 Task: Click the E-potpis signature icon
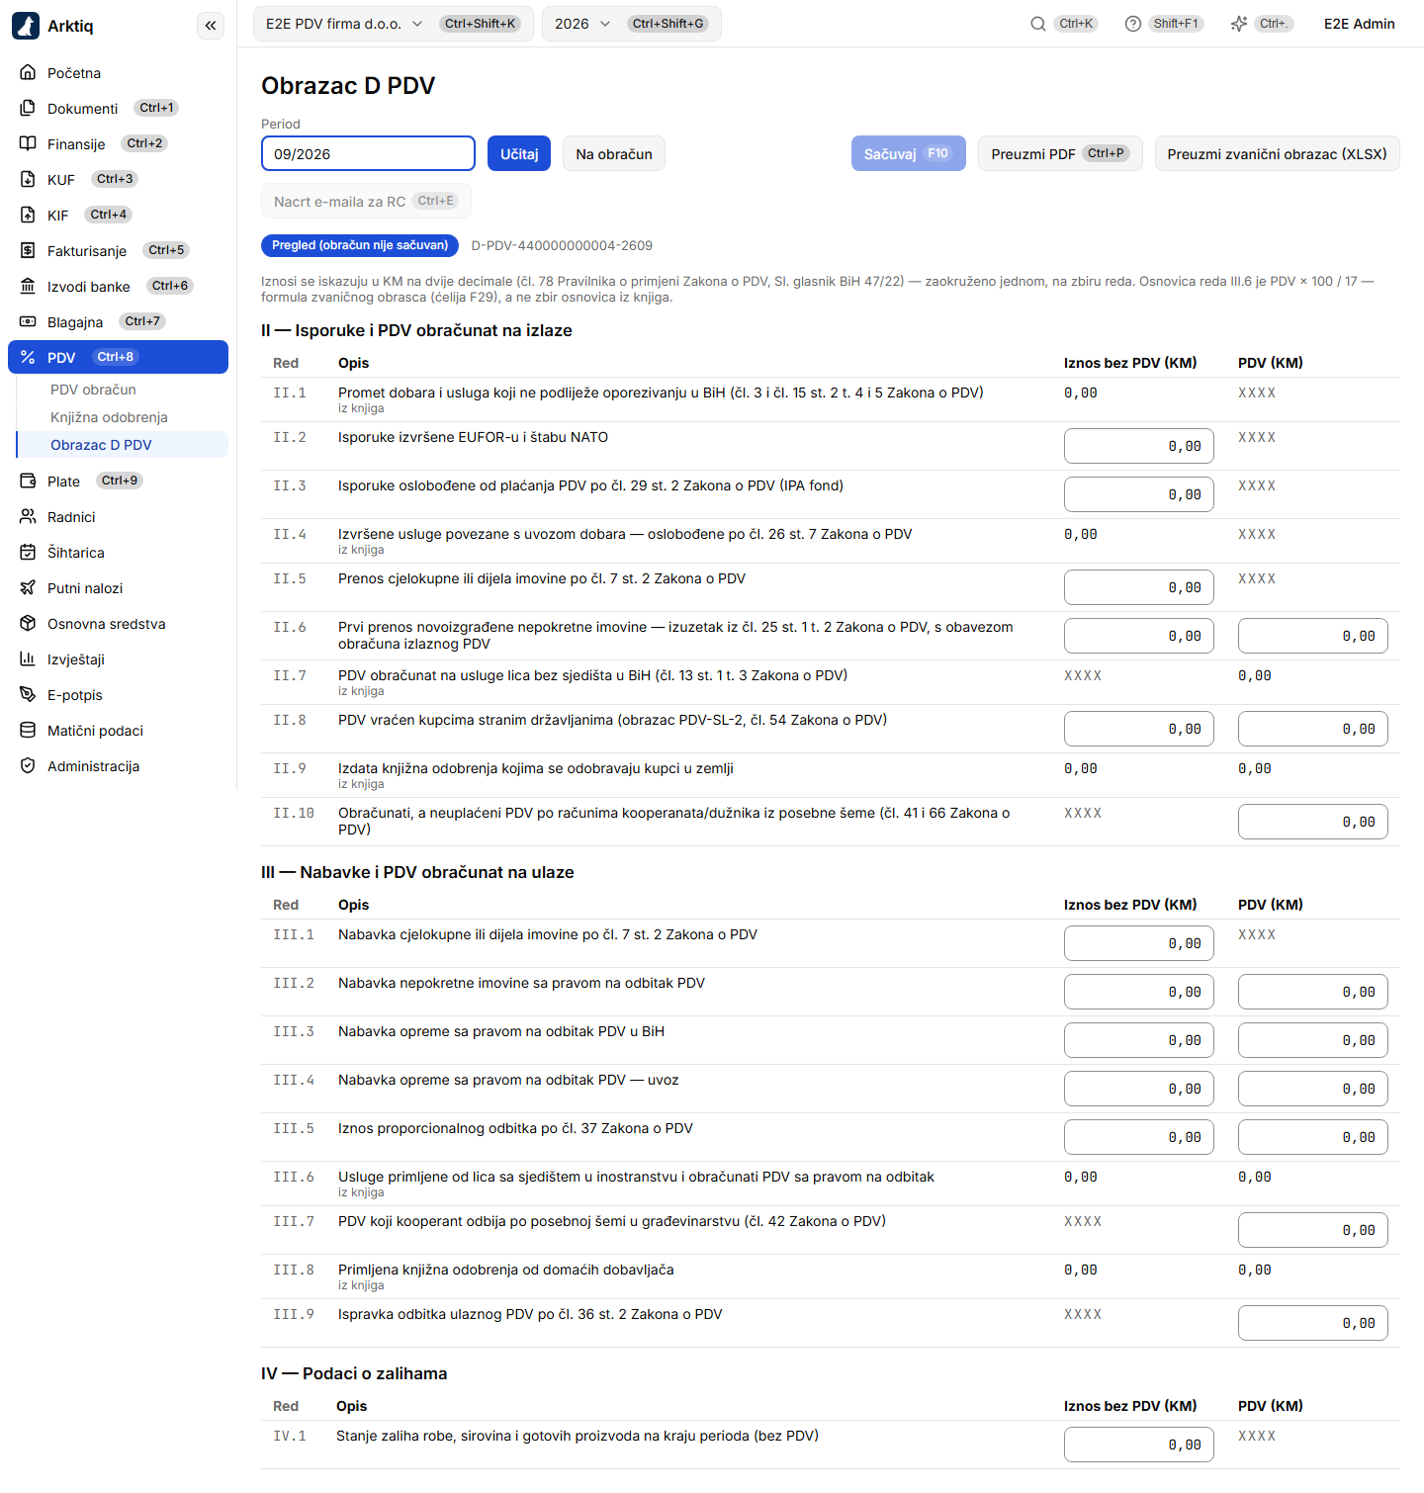(28, 695)
